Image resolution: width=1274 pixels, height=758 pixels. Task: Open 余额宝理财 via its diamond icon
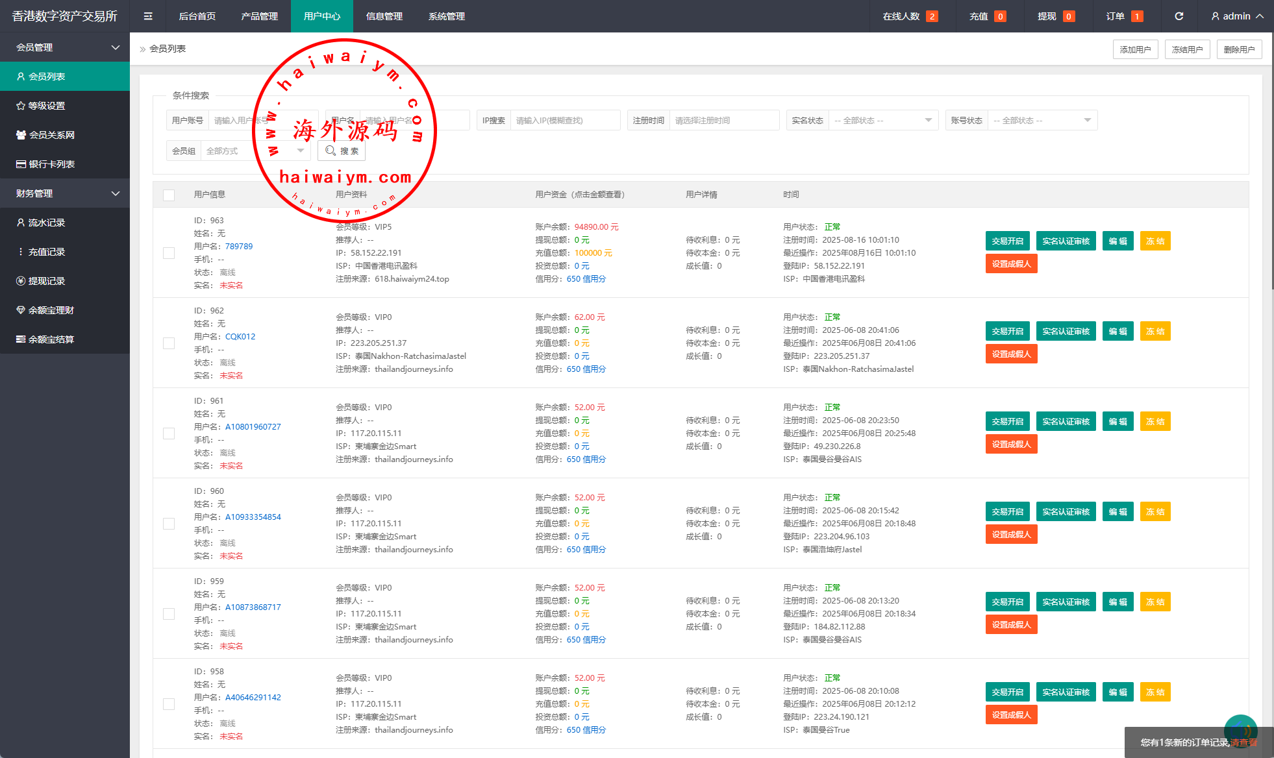(21, 310)
